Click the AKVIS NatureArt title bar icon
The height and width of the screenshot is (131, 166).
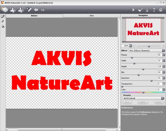tap(2, 3)
